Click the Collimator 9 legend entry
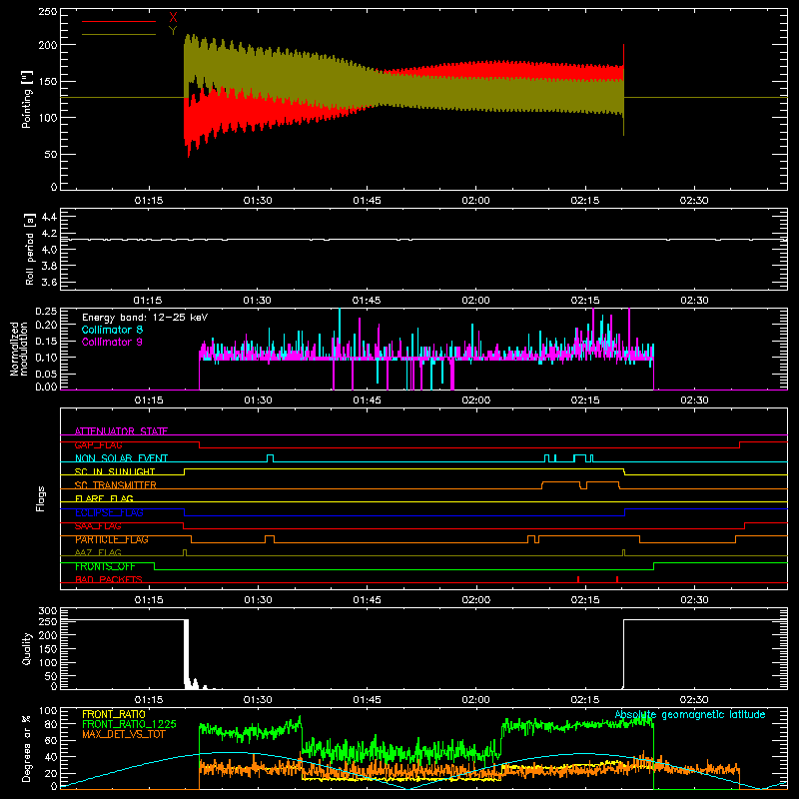Viewport: 799px width, 799px height. tap(112, 342)
